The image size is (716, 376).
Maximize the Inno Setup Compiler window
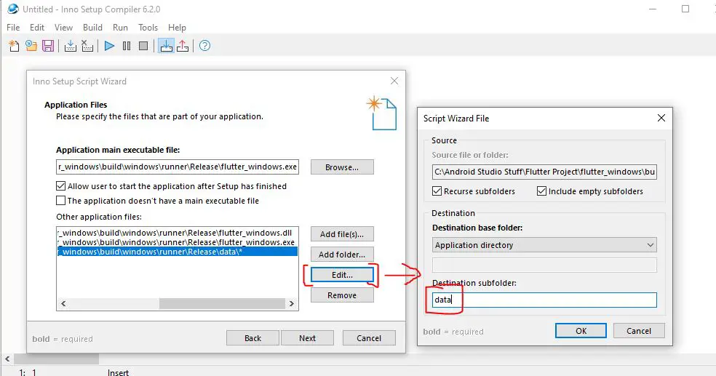685,9
